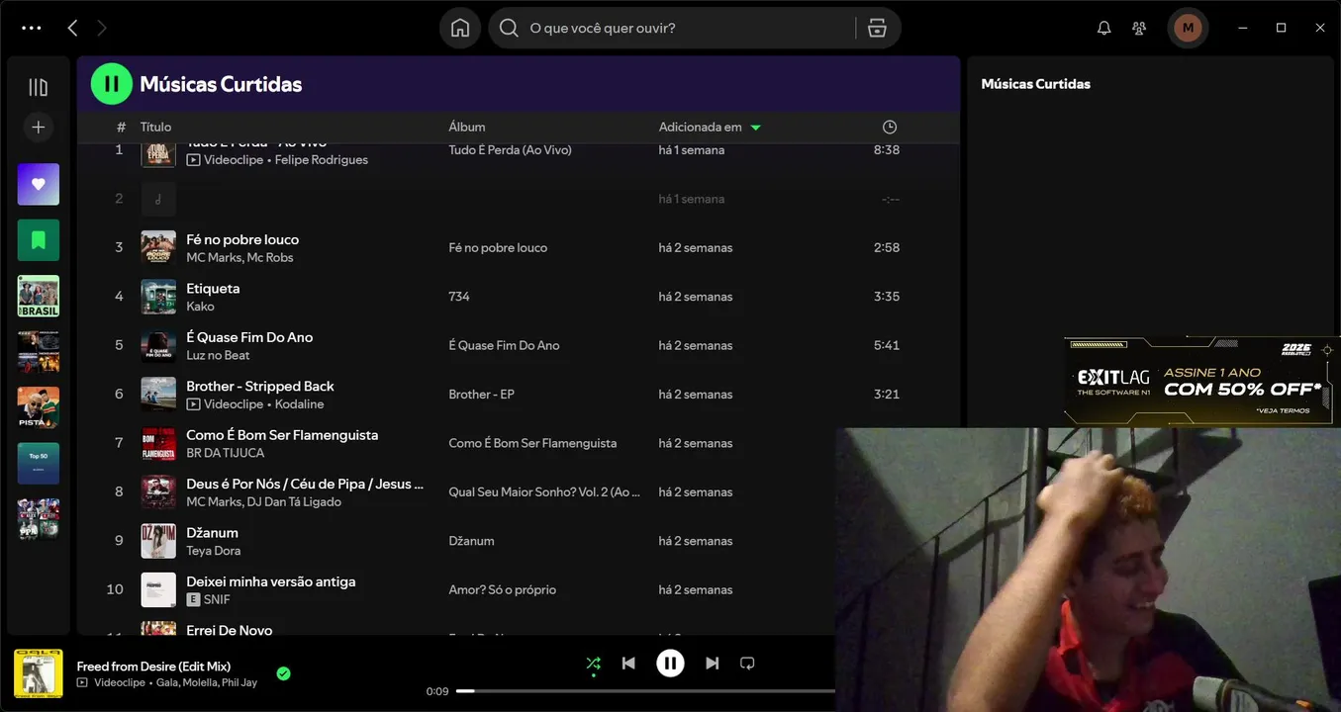Select track Deixei minha versão antiga
This screenshot has width=1341, height=712.
(271, 581)
